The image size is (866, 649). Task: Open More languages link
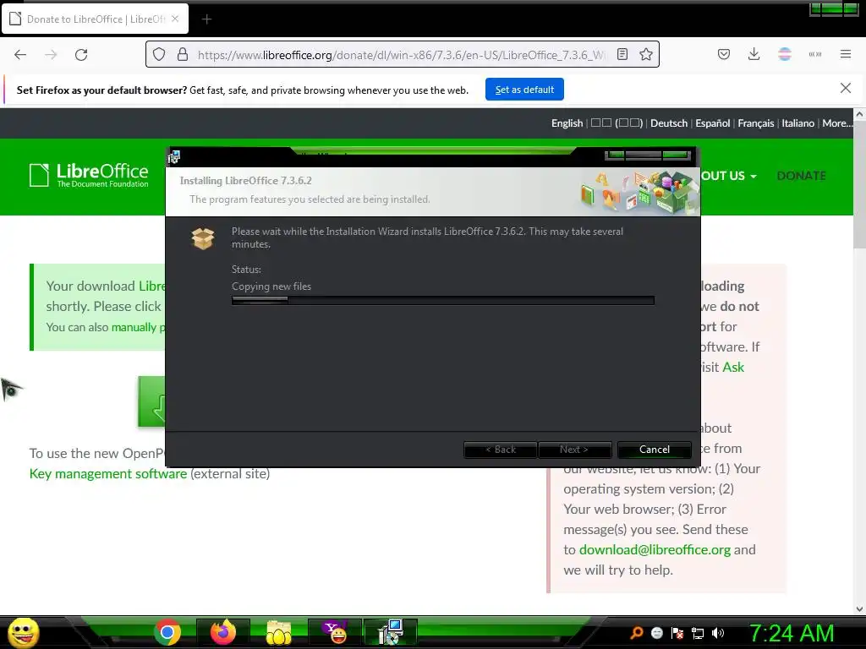pos(837,123)
